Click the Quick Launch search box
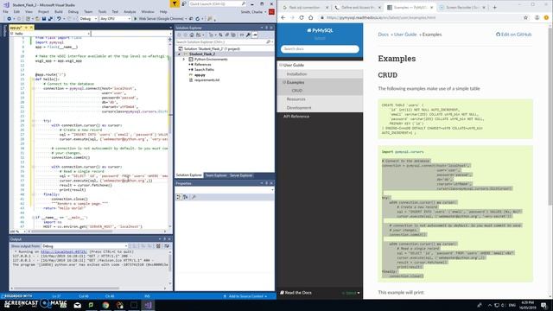Viewport: 553px width, 311px height. [217, 3]
